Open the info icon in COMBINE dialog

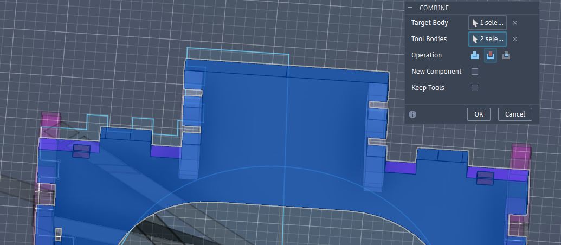coord(412,114)
